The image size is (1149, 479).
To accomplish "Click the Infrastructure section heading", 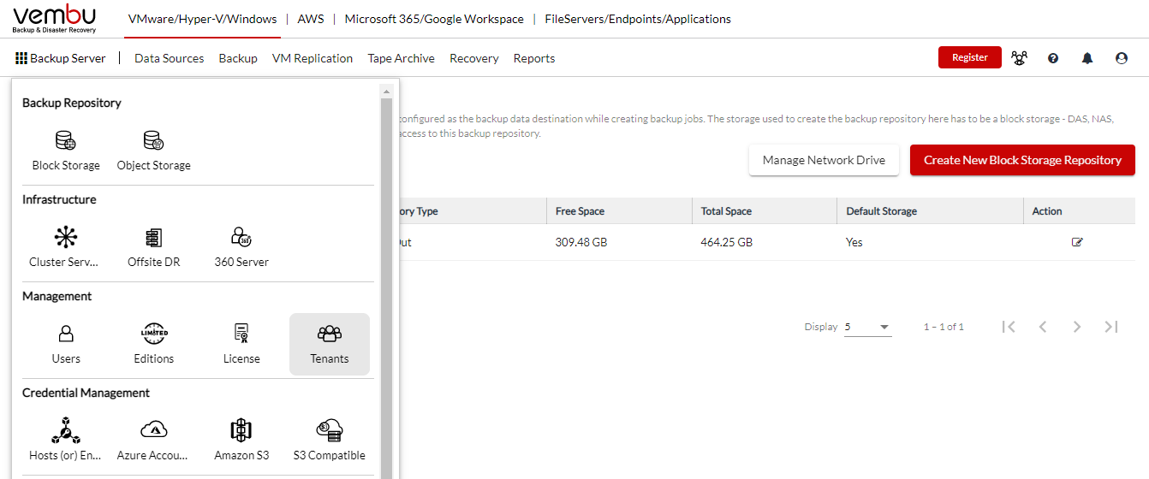I will pos(59,199).
